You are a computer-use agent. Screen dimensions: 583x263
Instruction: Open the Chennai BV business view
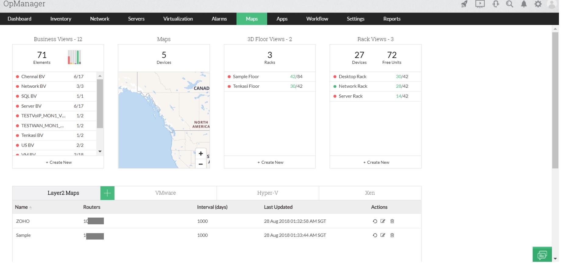pyautogui.click(x=33, y=76)
